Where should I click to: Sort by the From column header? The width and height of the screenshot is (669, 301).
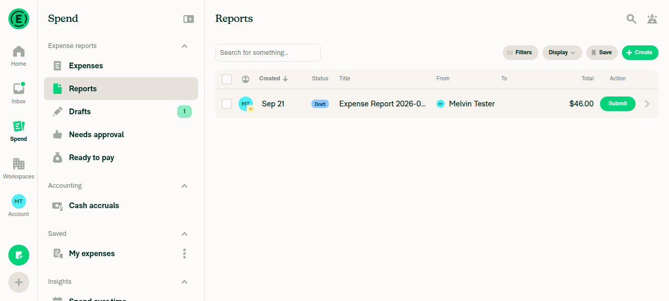(443, 79)
